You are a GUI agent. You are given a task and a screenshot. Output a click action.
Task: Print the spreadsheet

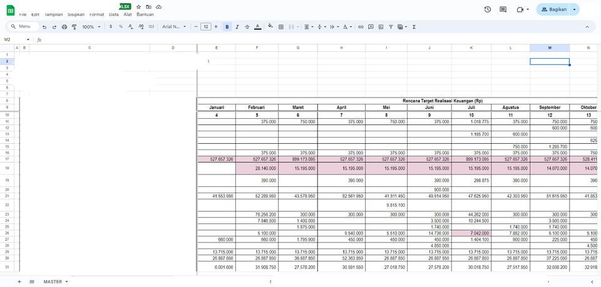(x=64, y=27)
